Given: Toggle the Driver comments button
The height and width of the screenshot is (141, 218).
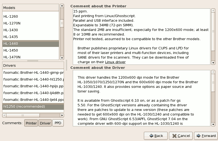Looking at the screenshot, I should tap(45, 123).
